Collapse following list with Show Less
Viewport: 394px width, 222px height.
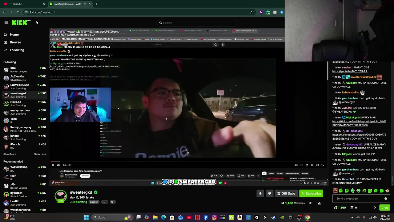point(40,154)
